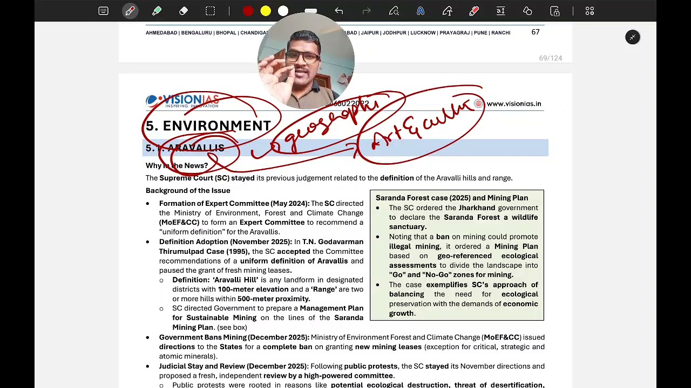This screenshot has width=691, height=388.
Task: Click 'Supreme Court (SC) stayed' bold text
Action: [x=207, y=178]
